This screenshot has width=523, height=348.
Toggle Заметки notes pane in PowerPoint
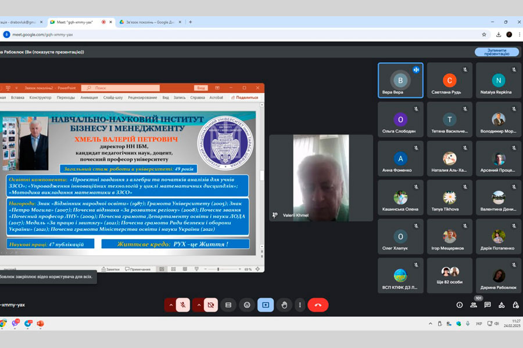point(110,269)
